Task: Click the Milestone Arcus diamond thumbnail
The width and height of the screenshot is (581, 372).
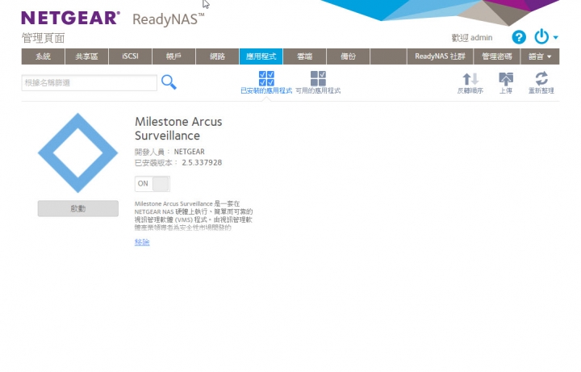Action: [x=77, y=153]
